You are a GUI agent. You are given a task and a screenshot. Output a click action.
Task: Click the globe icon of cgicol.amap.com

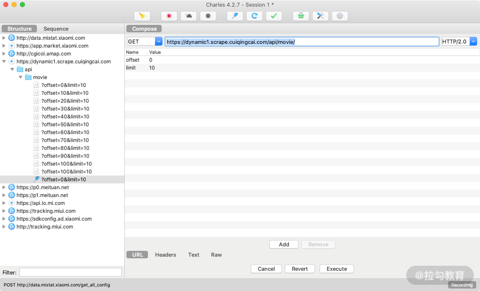(x=12, y=53)
